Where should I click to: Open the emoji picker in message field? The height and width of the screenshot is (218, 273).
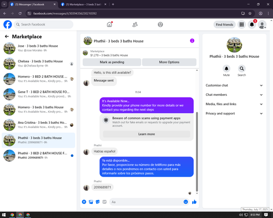[x=186, y=202]
